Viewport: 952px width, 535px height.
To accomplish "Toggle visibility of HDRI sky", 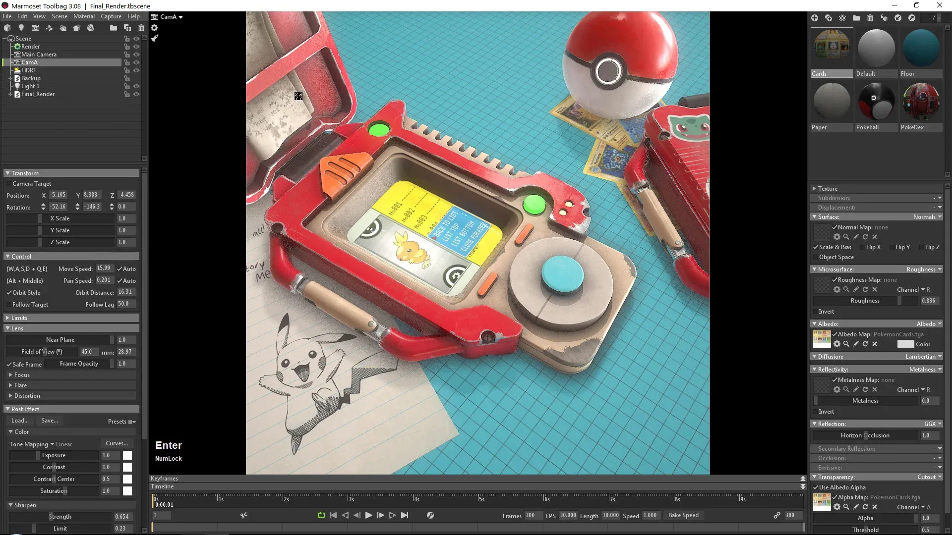I will click(136, 70).
